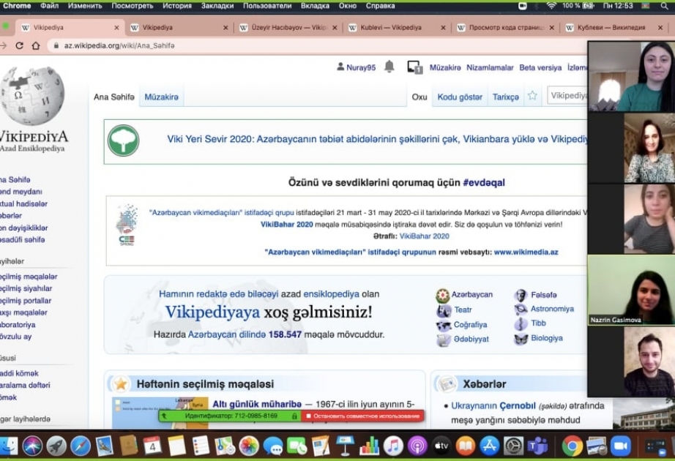Open Apple TV app in dock

tap(441, 446)
